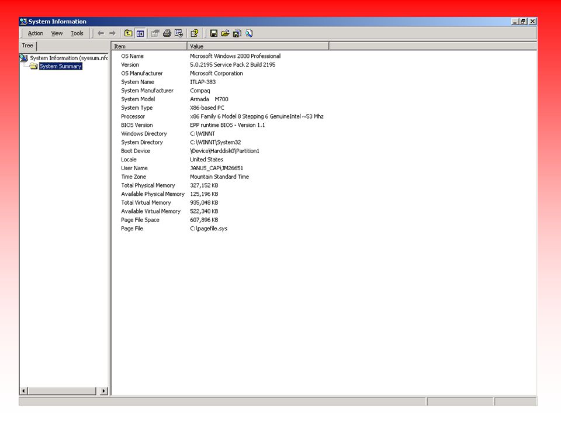Click the Windows Directory label
The image size is (561, 421).
(x=144, y=133)
